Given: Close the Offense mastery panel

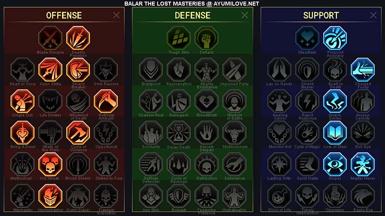Looking at the screenshot, I should click(x=116, y=15).
